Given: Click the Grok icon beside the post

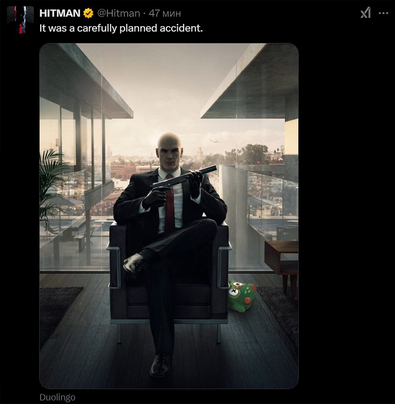Looking at the screenshot, I should pos(365,13).
